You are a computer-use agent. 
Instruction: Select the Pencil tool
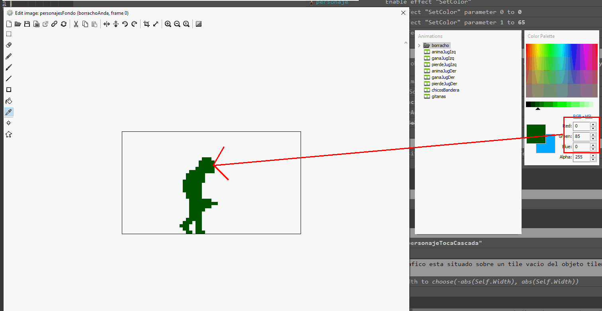click(x=9, y=56)
